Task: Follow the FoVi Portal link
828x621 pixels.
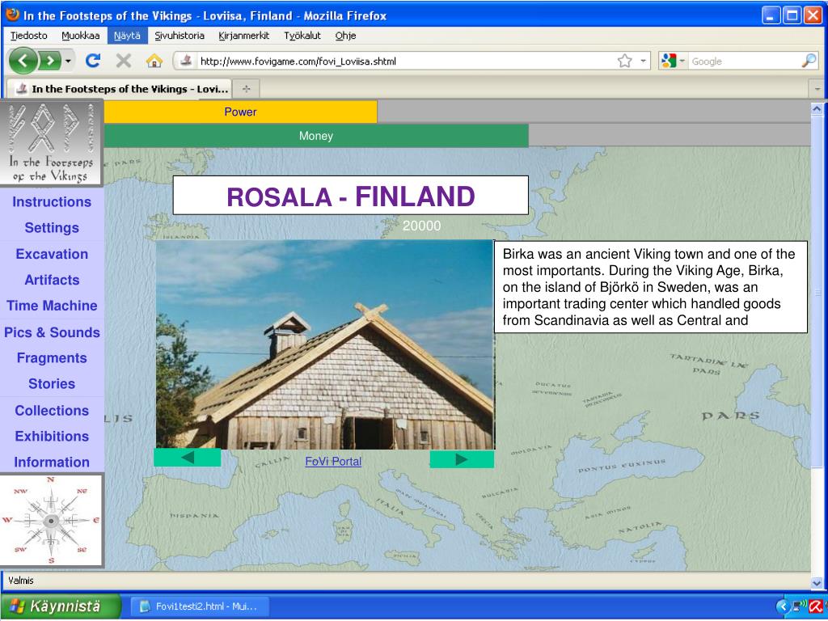Action: (x=333, y=462)
